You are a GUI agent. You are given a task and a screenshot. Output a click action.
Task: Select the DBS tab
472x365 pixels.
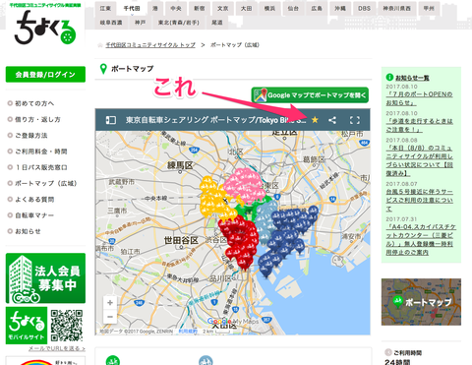(364, 9)
